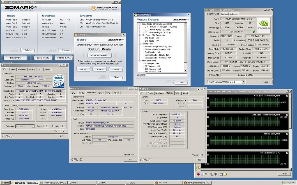Click Submit Your Results... button
The height and width of the screenshot is (185, 297).
[100, 56]
